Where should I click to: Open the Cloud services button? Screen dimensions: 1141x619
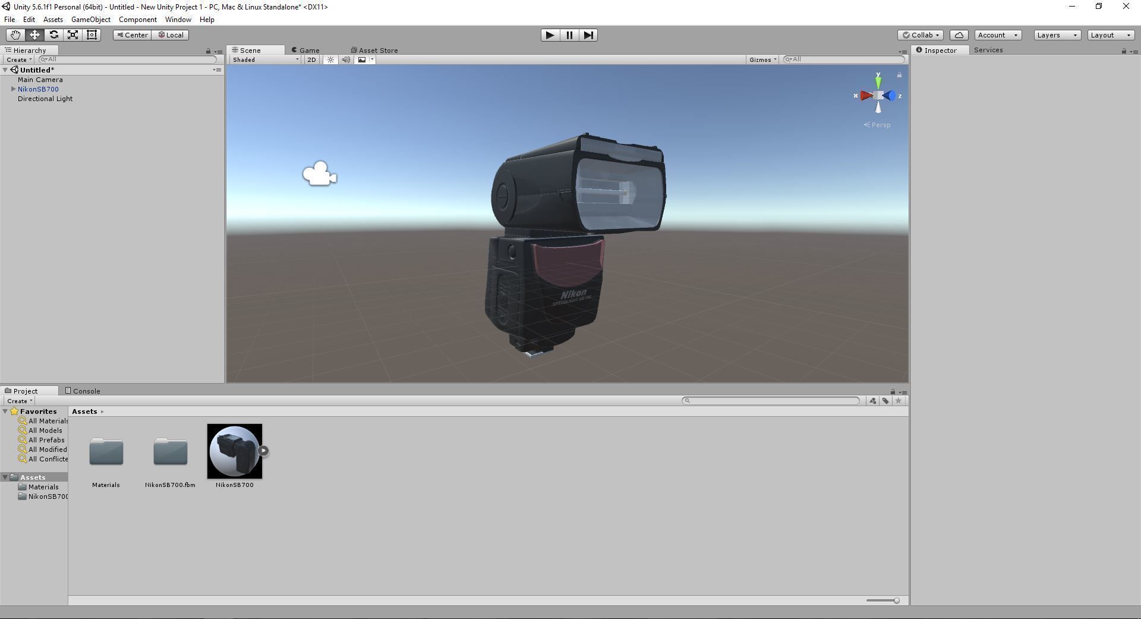[959, 35]
